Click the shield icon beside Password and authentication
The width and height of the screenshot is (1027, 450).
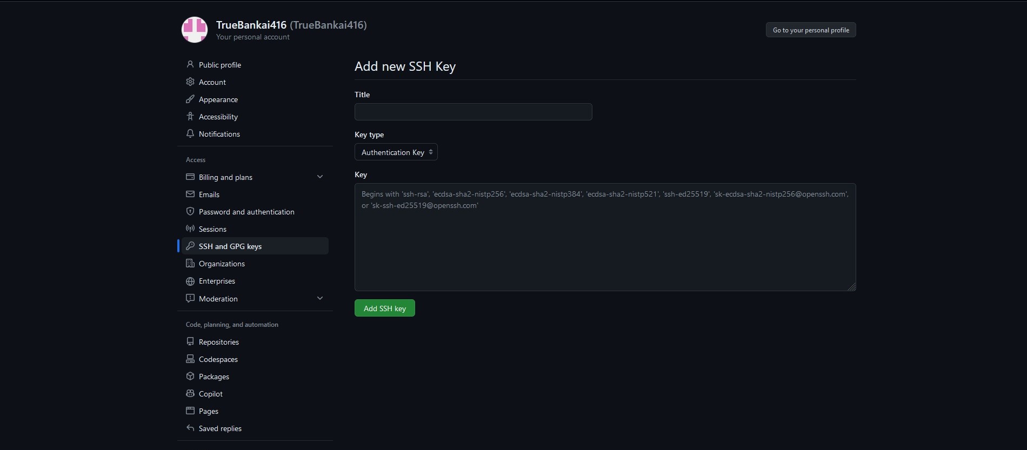click(x=190, y=211)
